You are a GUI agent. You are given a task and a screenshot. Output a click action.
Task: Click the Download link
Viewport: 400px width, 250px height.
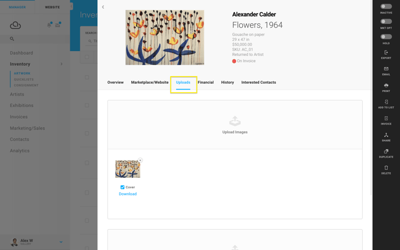coord(127,194)
